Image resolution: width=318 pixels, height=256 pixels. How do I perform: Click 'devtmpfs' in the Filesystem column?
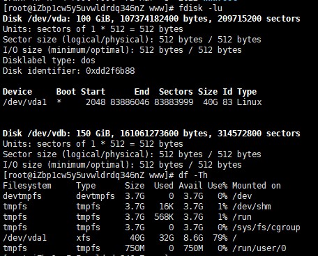pyautogui.click(x=22, y=196)
